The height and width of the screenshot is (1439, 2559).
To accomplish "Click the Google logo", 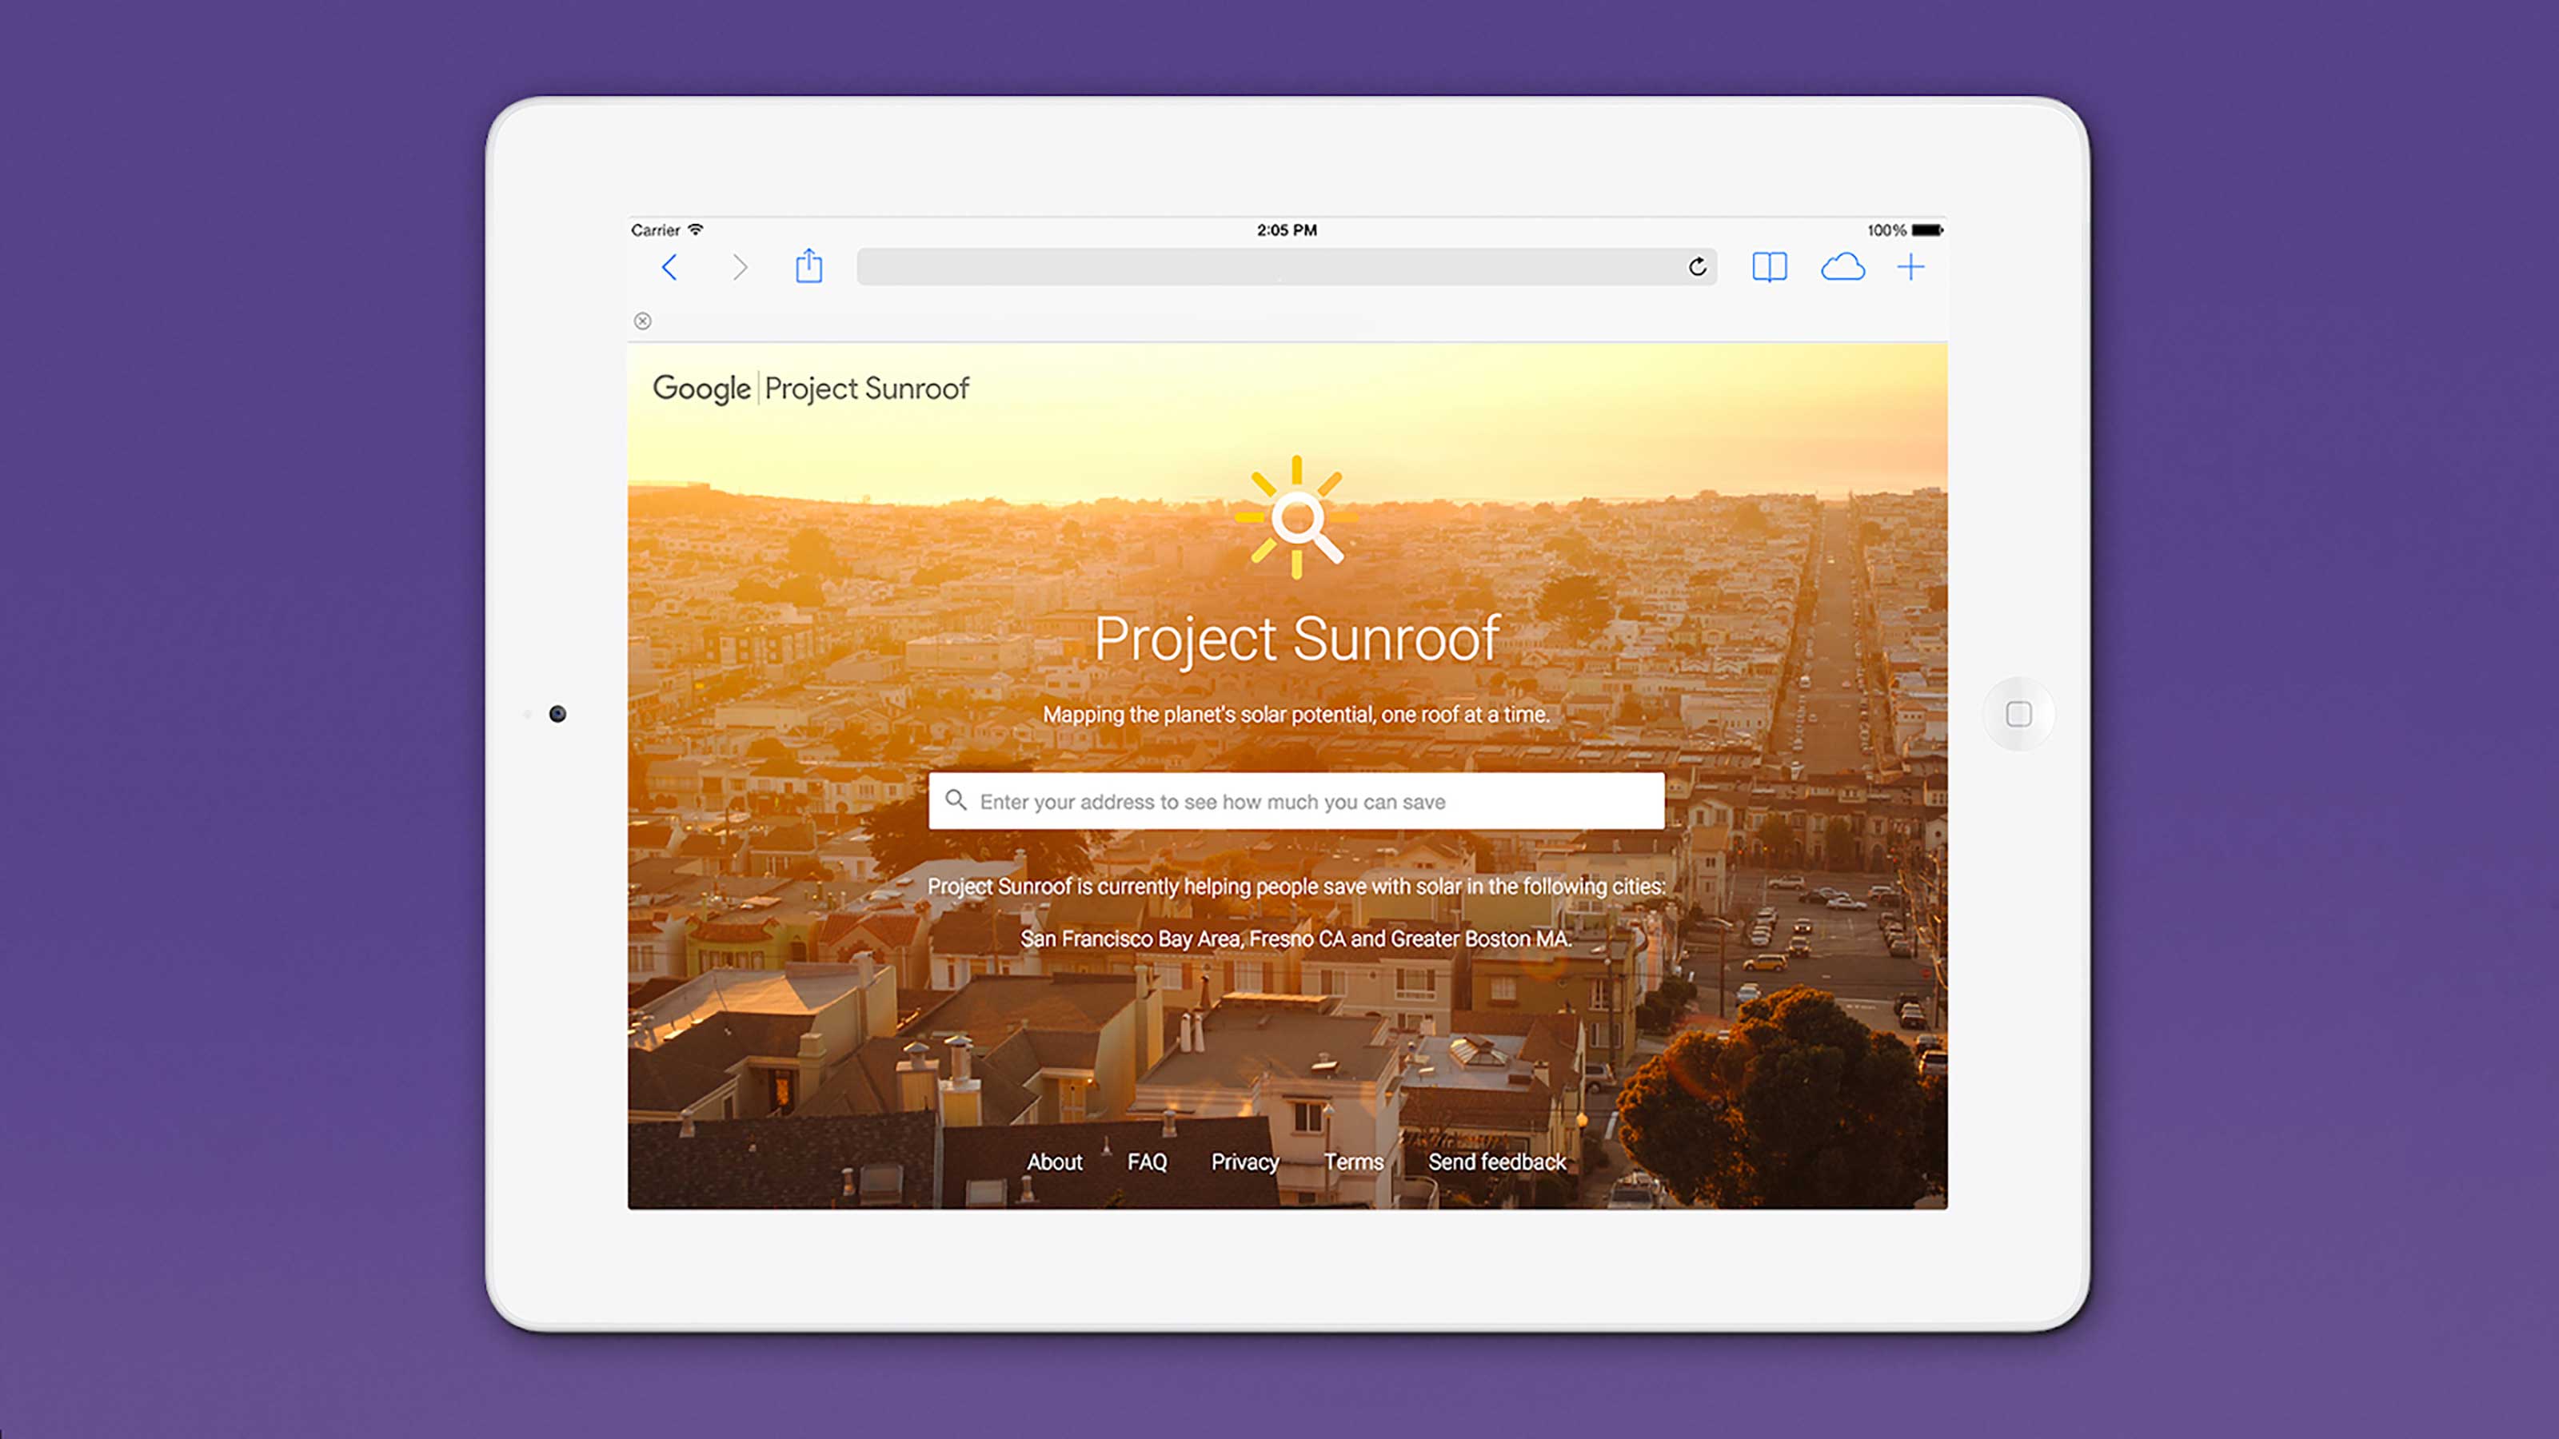I will [x=701, y=389].
